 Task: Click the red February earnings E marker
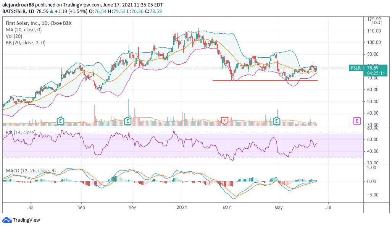pyautogui.click(x=224, y=121)
